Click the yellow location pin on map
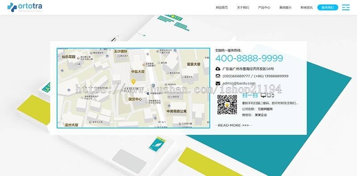 click(133, 82)
